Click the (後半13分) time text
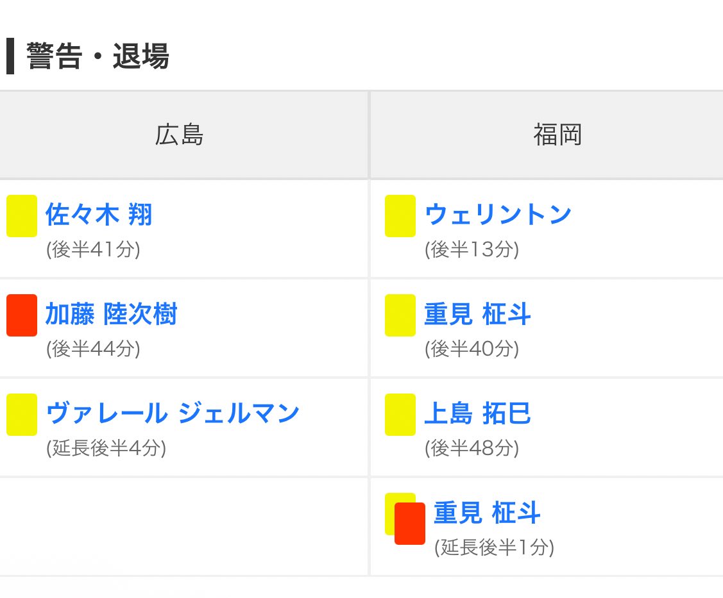This screenshot has height=598, width=723. point(472,249)
